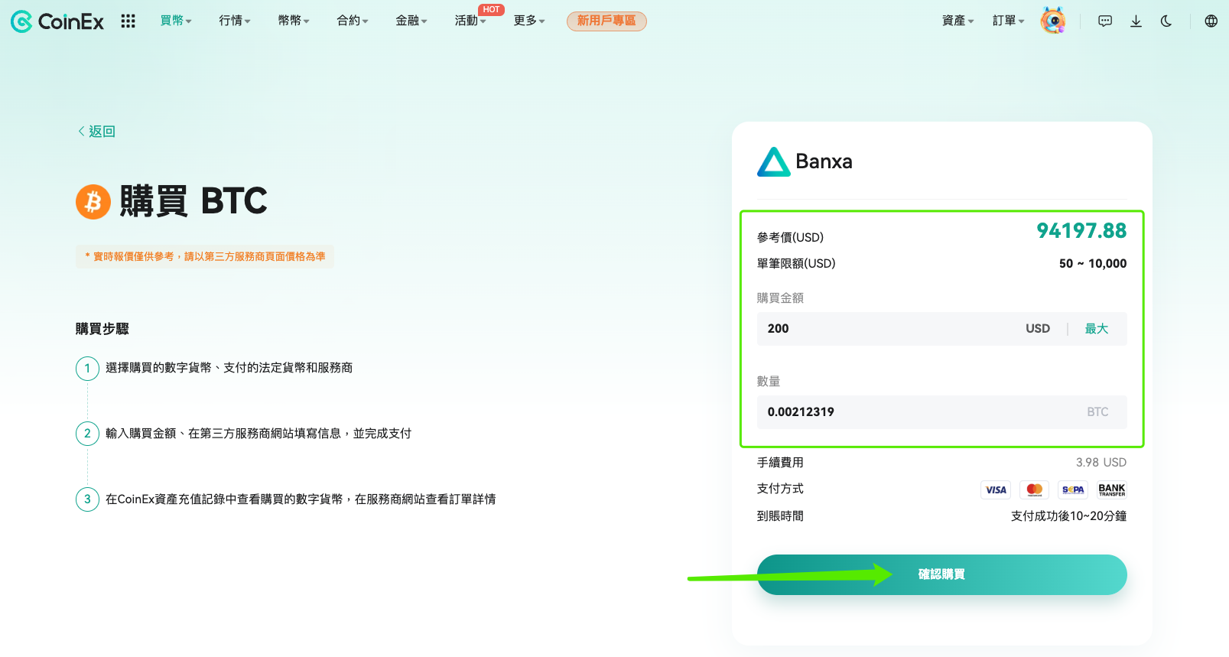The height and width of the screenshot is (657, 1229).
Task: Click the Bank Transfer payment icon
Action: [x=1112, y=489]
